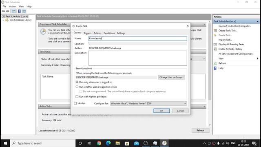Click the summary pane vertical scrollbar
The height and width of the screenshot is (147, 261).
[x=210, y=62]
